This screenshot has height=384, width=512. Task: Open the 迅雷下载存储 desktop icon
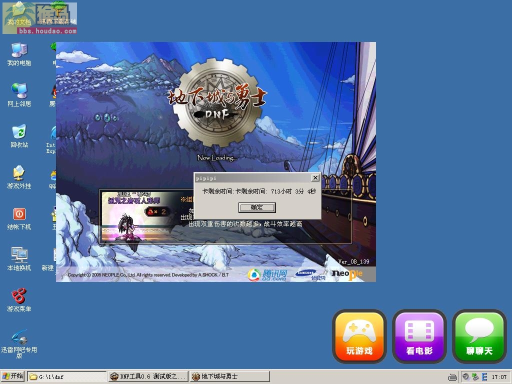click(58, 14)
